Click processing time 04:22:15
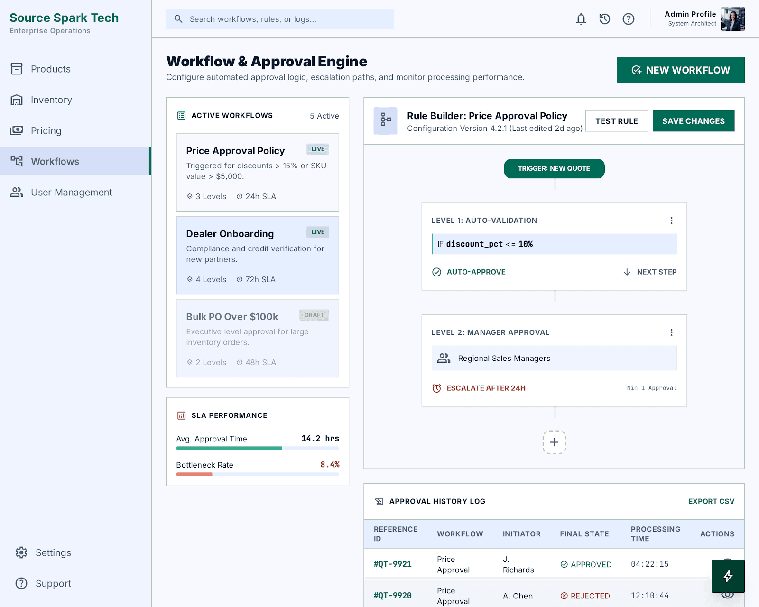The height and width of the screenshot is (607, 759). pyautogui.click(x=650, y=564)
